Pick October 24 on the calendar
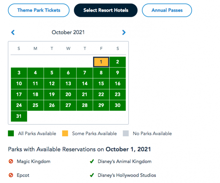The height and width of the screenshot is (183, 220). pos(19,105)
